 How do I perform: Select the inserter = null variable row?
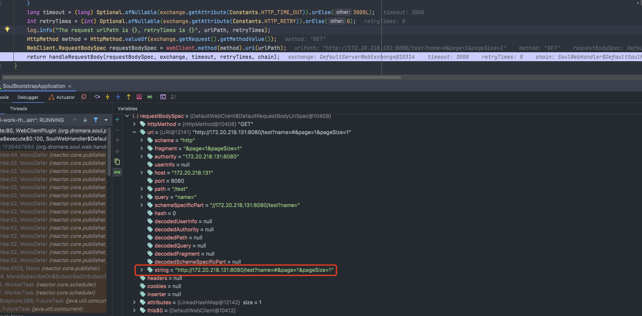[160, 294]
